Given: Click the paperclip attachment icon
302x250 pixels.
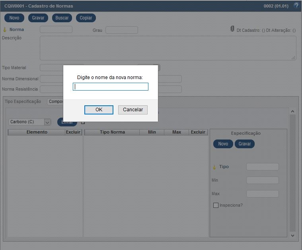Looking at the screenshot, I should click(232, 29).
